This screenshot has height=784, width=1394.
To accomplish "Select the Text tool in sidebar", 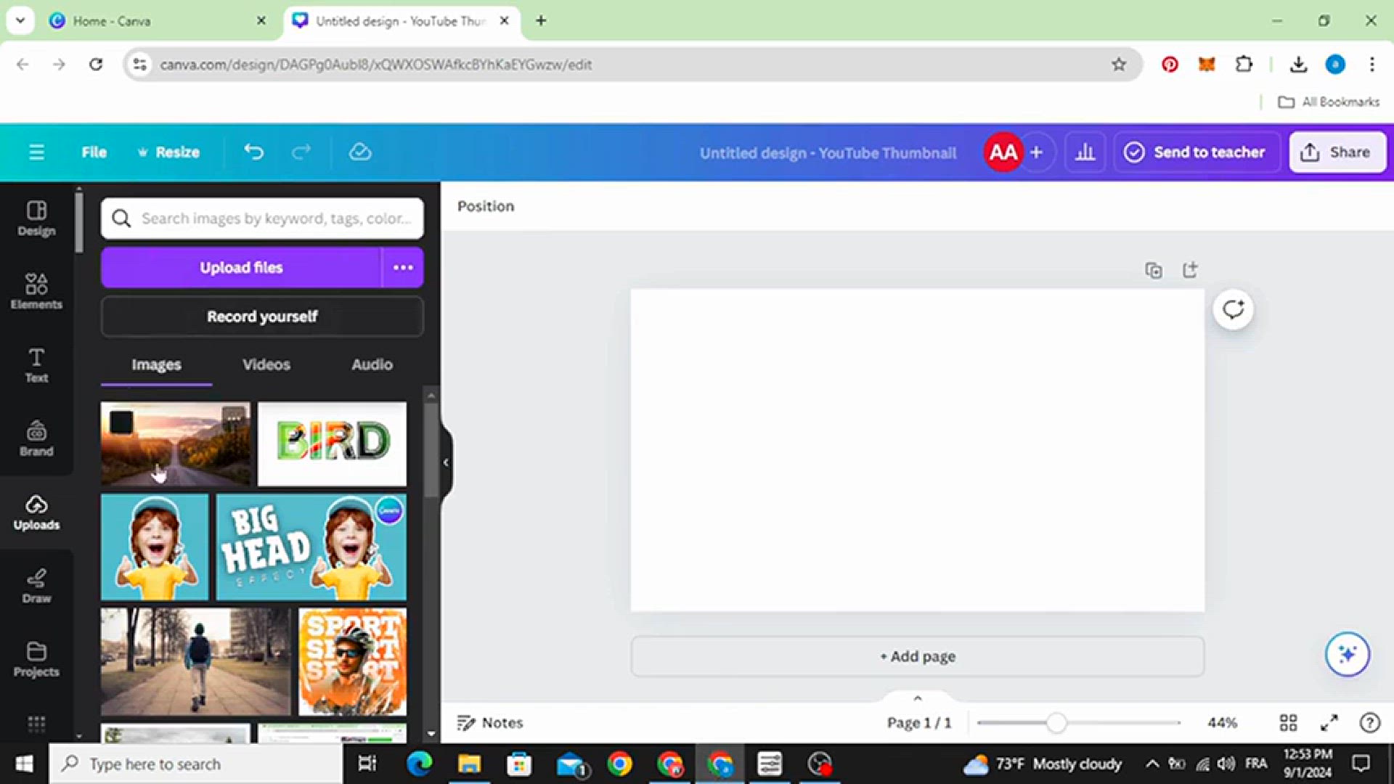I will pos(36,365).
